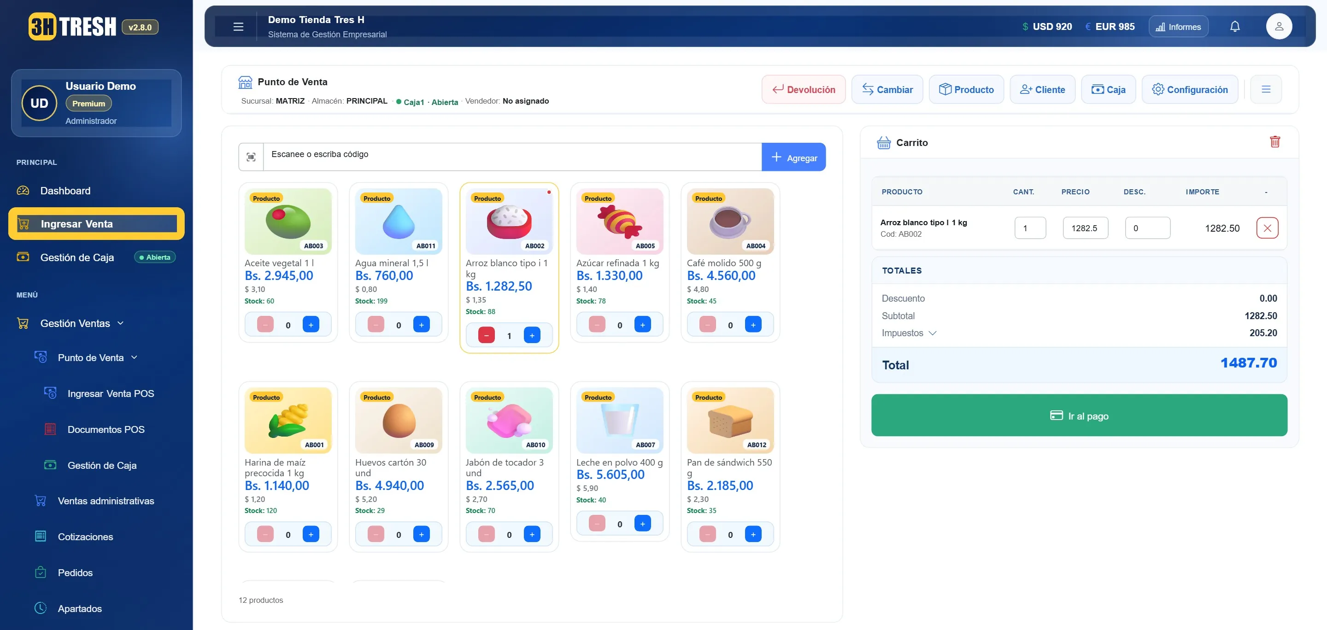Open Configuración settings button
Image resolution: width=1327 pixels, height=630 pixels.
[x=1189, y=89]
